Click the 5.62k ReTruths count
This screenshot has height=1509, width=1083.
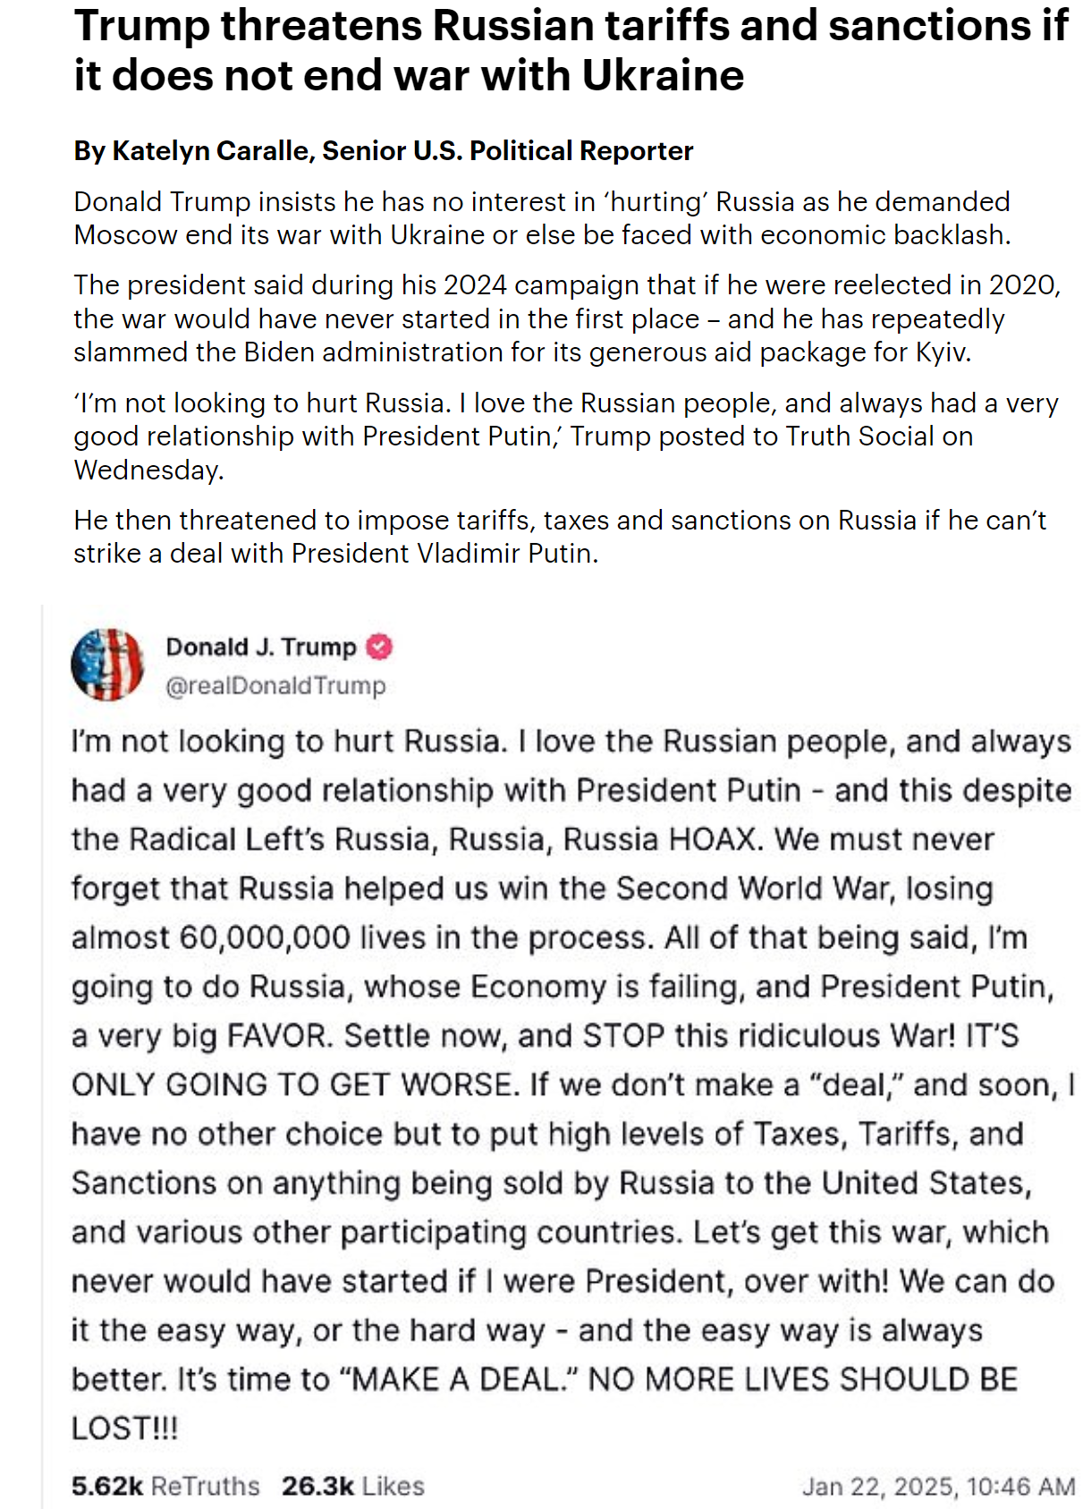[x=165, y=1486]
